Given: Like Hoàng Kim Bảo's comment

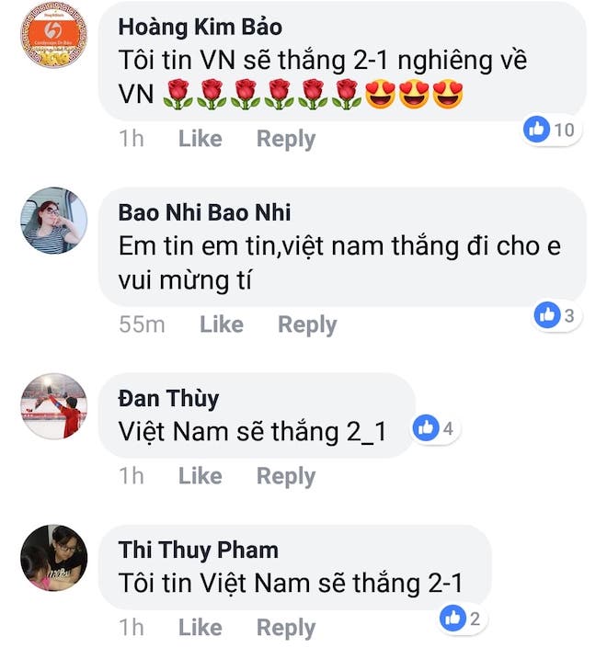Looking at the screenshot, I should tap(200, 139).
